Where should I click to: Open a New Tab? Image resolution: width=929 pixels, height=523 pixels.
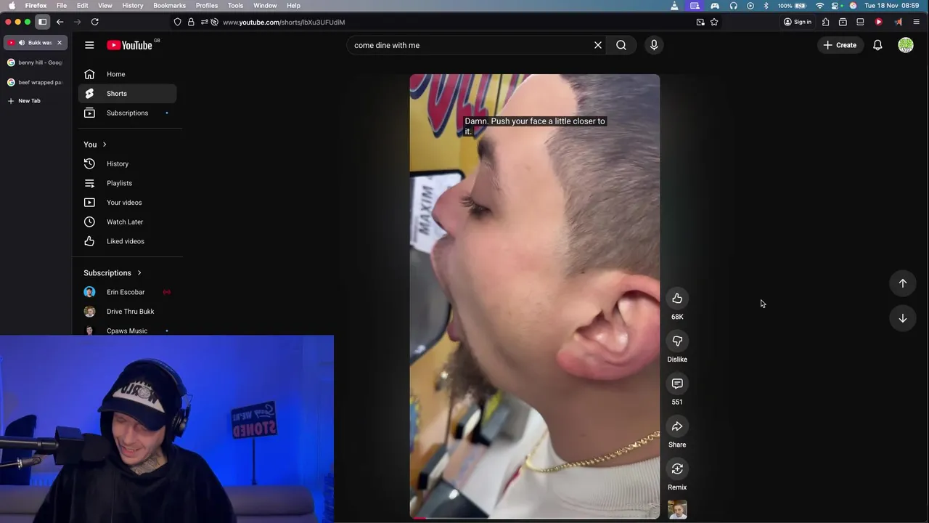[x=24, y=101]
